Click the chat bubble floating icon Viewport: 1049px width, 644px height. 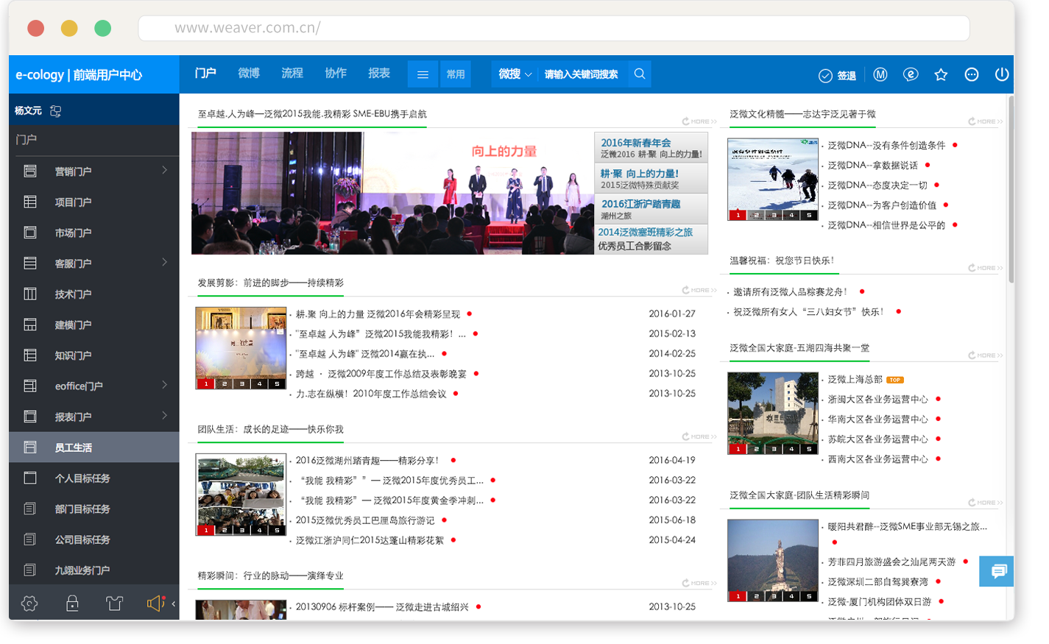pyautogui.click(x=998, y=571)
